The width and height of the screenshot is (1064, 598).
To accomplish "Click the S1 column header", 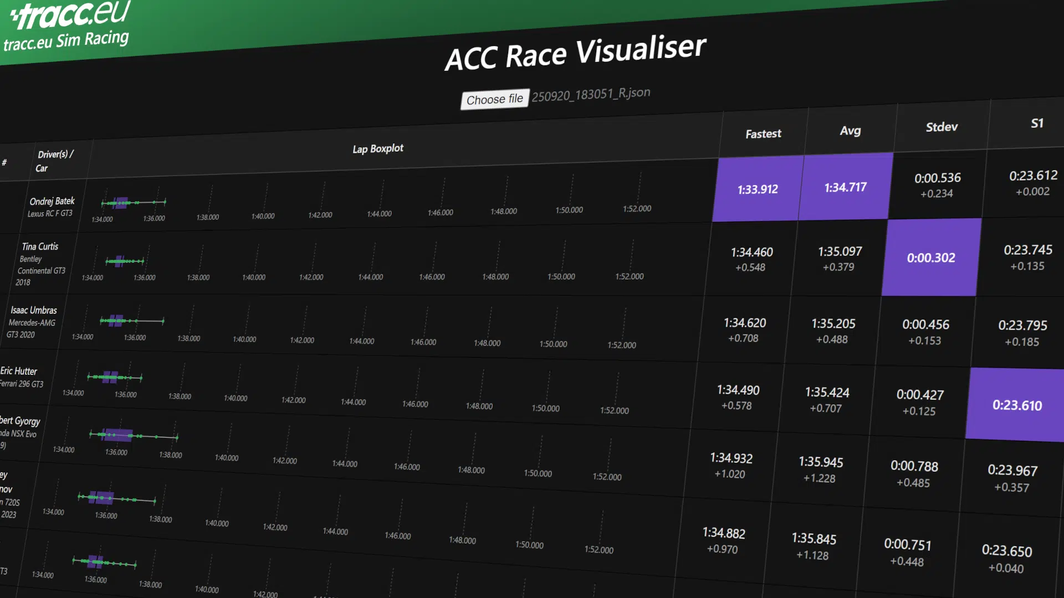I will click(1037, 123).
